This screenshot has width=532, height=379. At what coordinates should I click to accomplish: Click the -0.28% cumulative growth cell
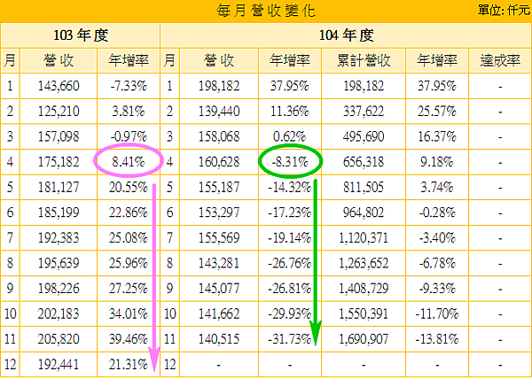[x=436, y=213]
